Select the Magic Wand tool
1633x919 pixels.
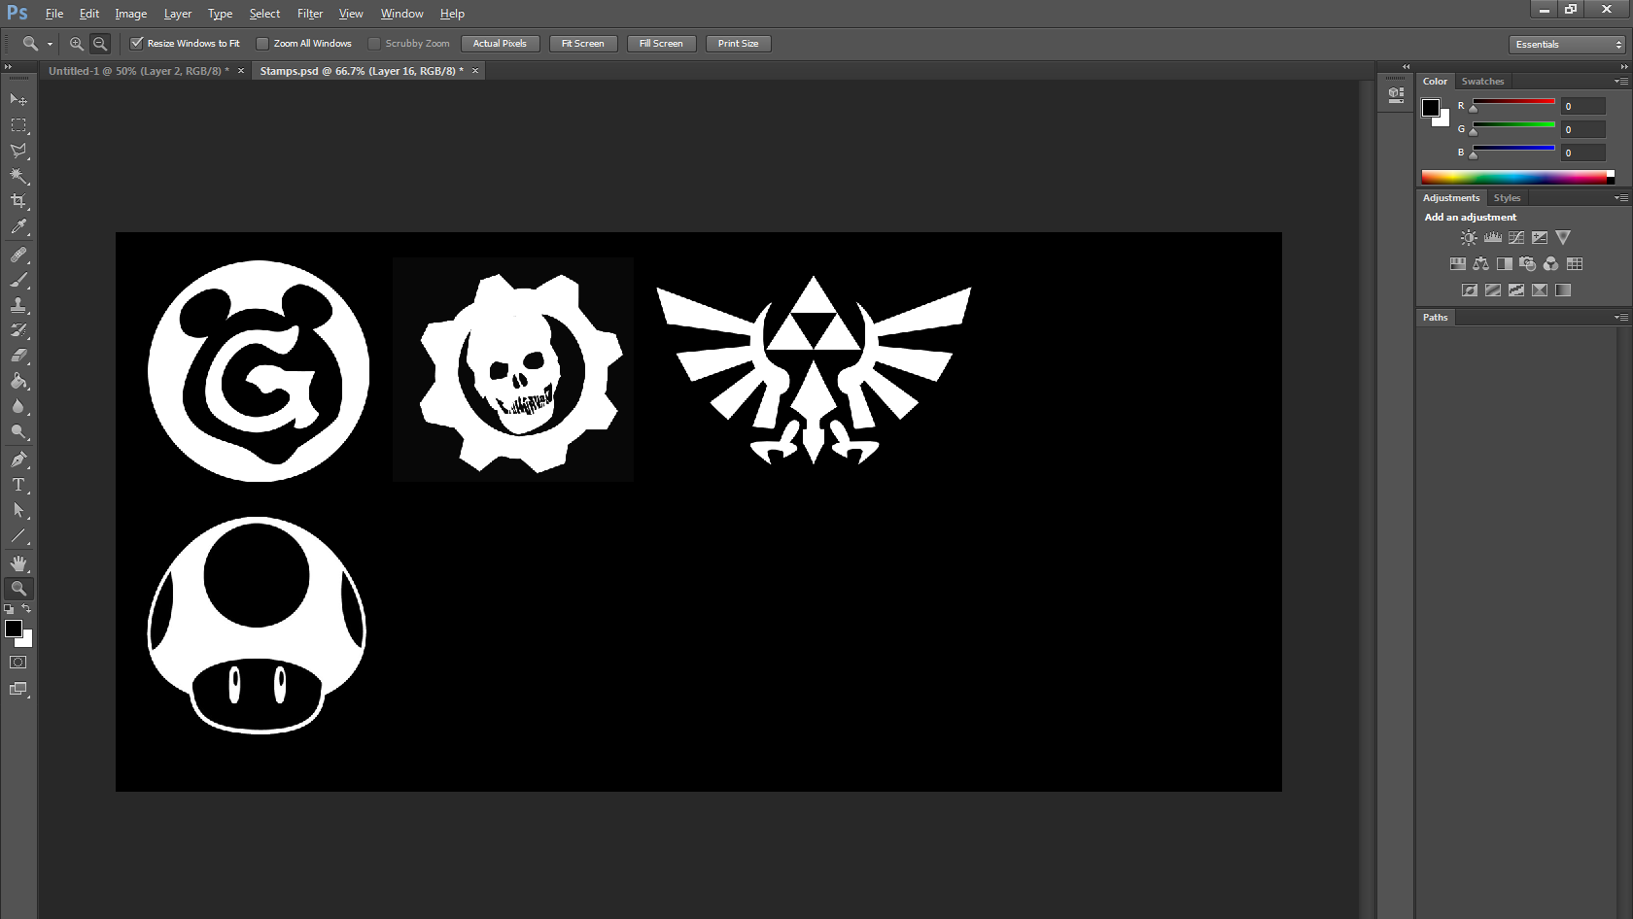click(x=18, y=176)
